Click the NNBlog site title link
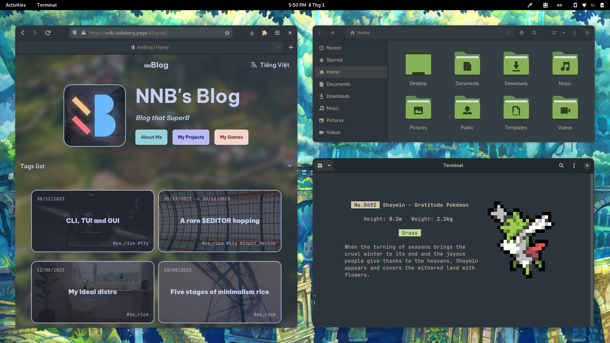 pos(156,65)
